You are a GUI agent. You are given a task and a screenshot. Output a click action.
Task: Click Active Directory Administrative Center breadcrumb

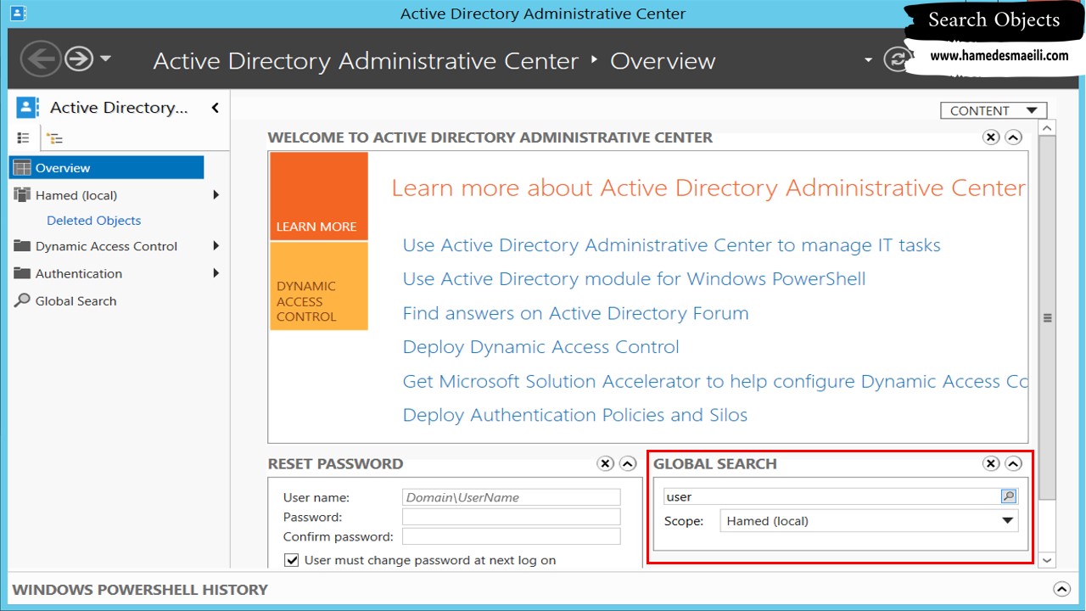(x=366, y=61)
